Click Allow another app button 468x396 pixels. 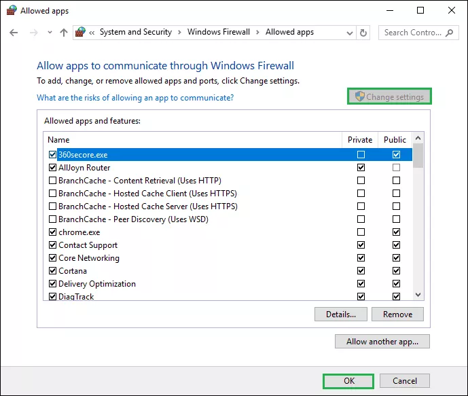(382, 342)
